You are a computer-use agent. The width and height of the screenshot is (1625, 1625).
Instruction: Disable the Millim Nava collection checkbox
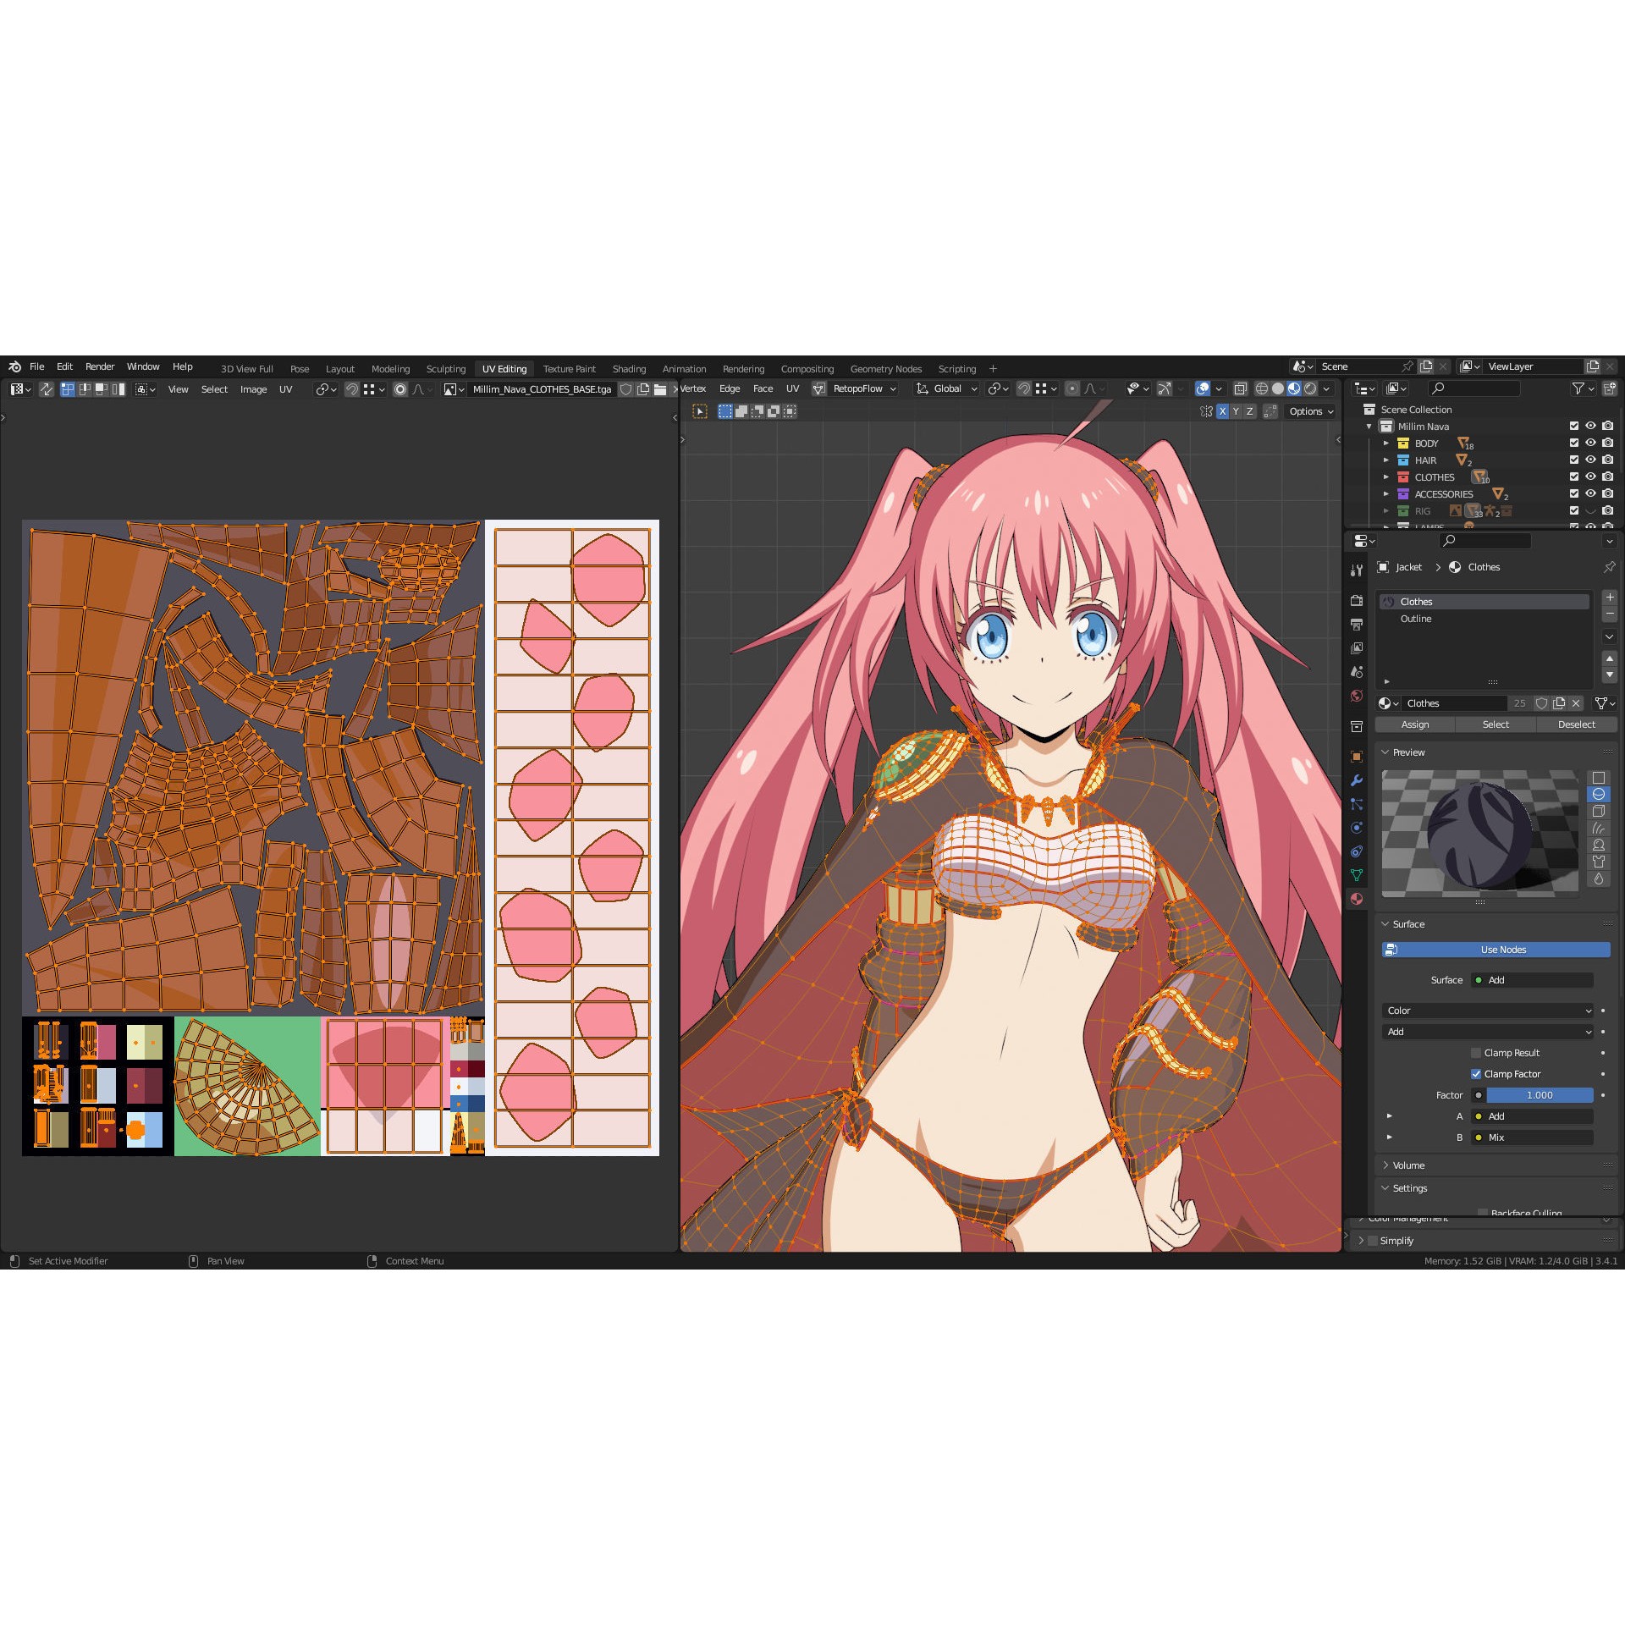(1573, 426)
